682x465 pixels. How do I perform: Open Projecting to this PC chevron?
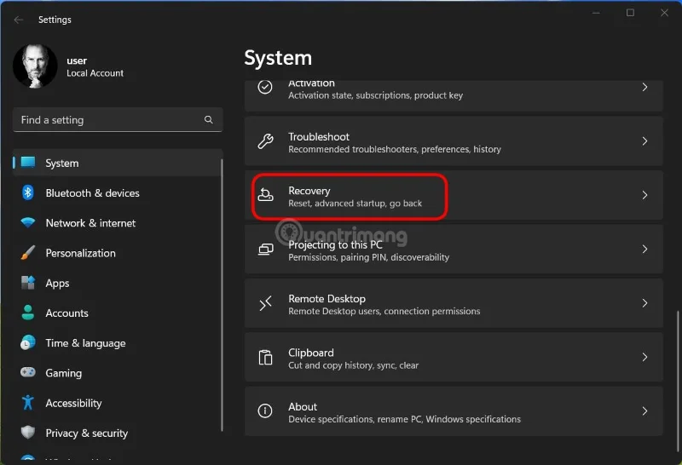644,249
